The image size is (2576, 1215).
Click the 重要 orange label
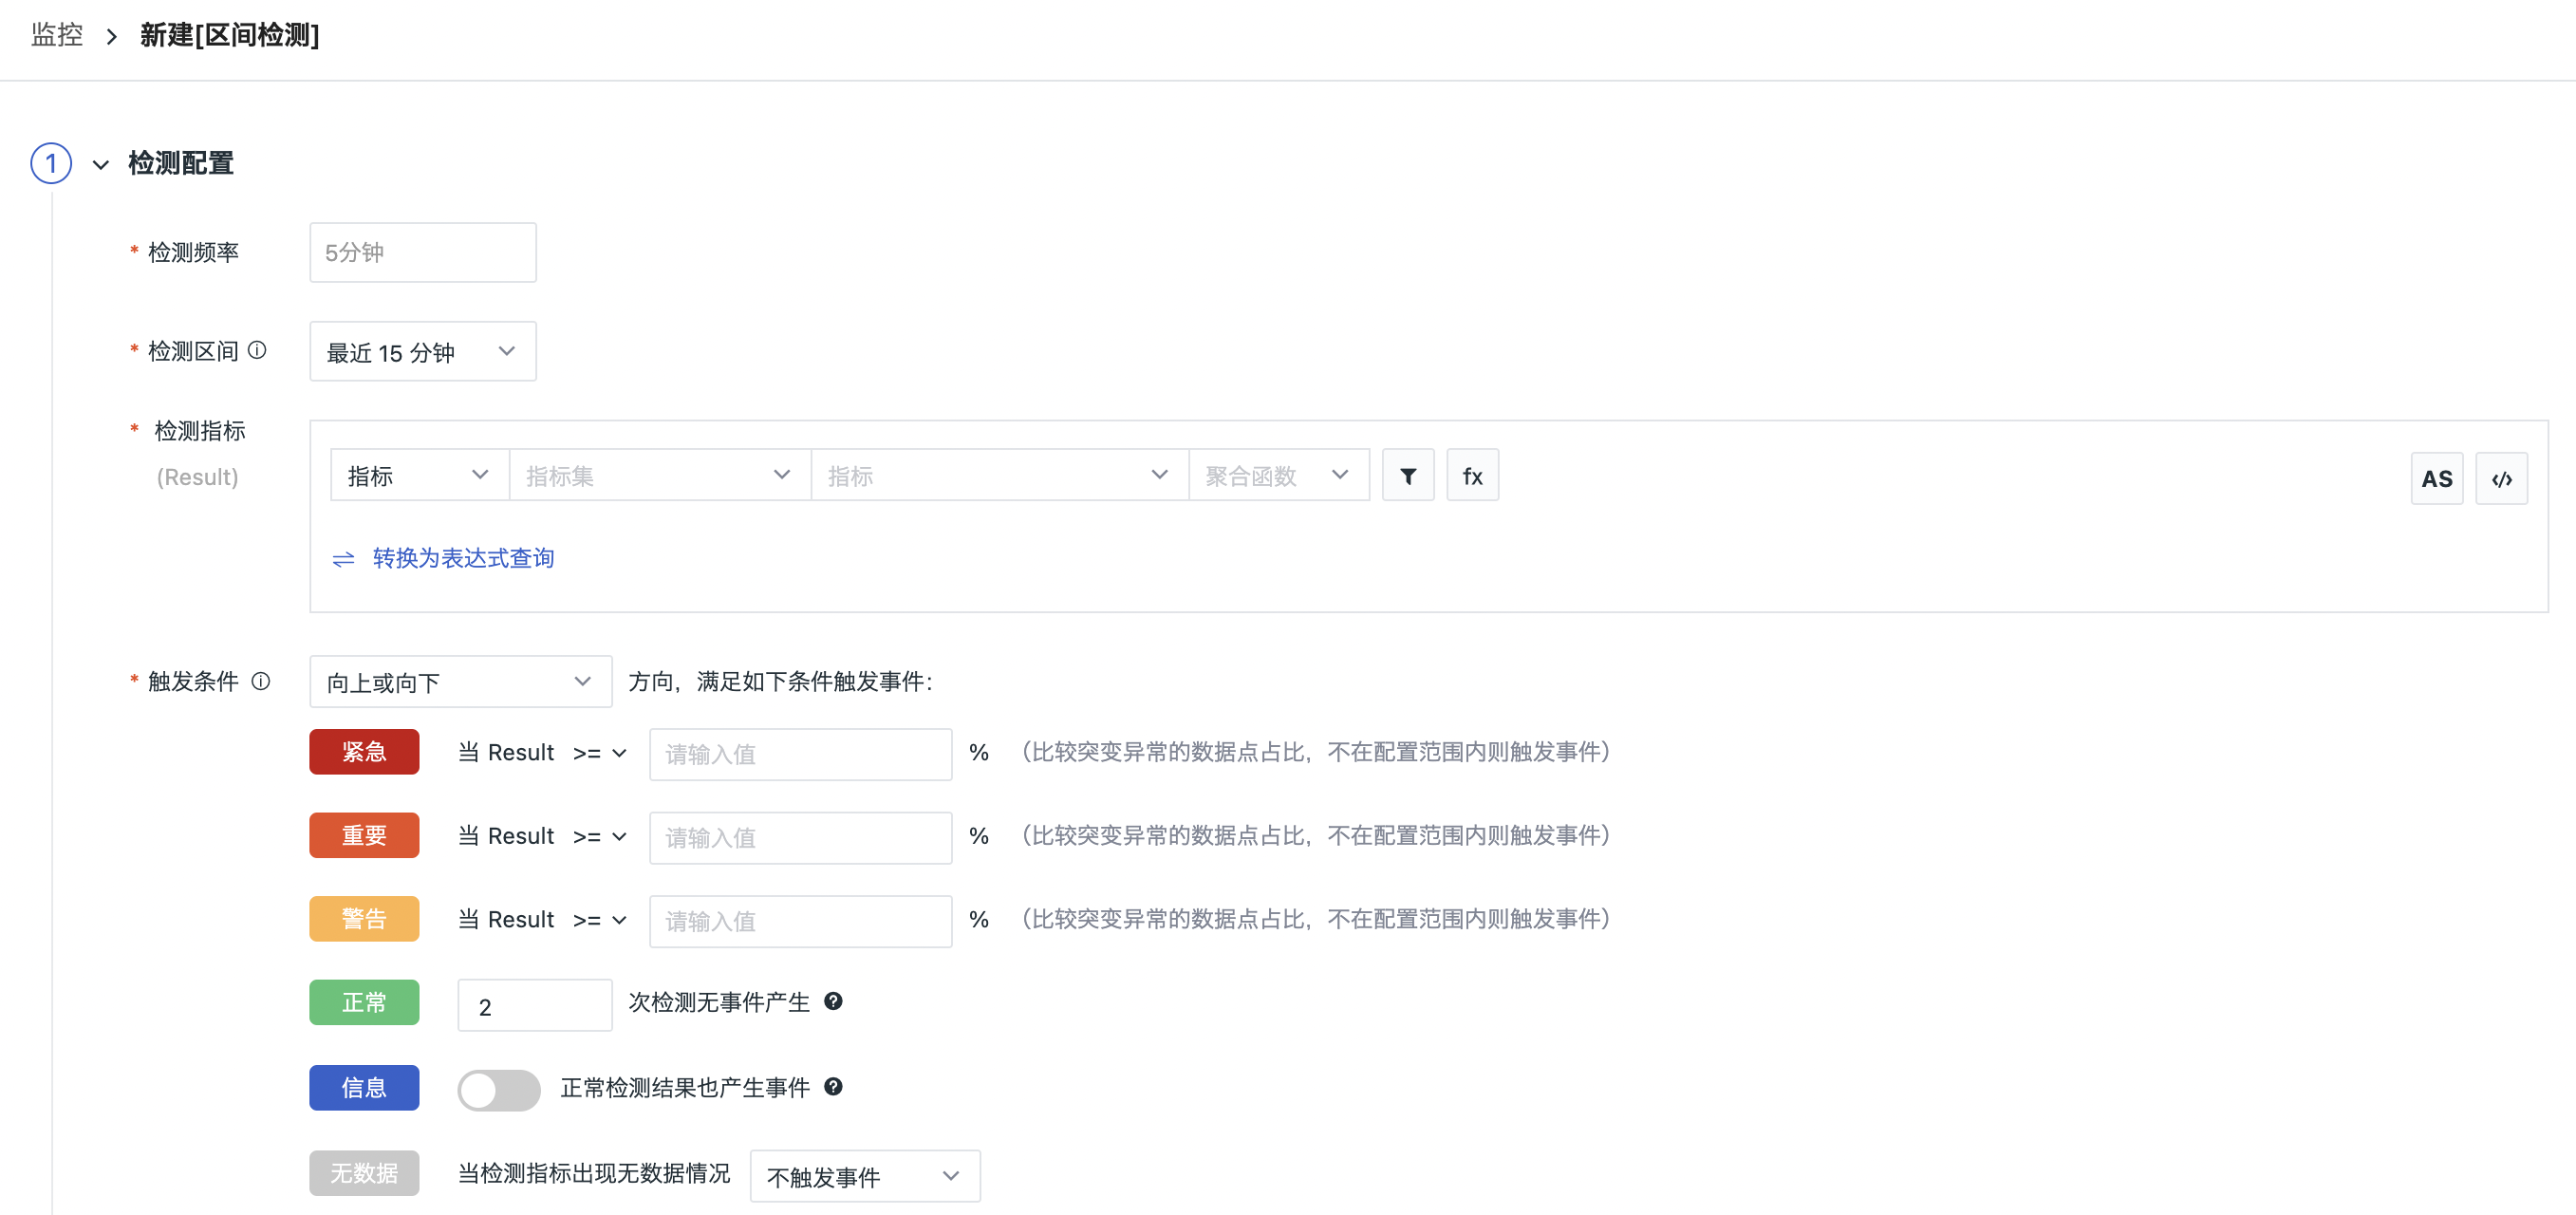point(364,835)
